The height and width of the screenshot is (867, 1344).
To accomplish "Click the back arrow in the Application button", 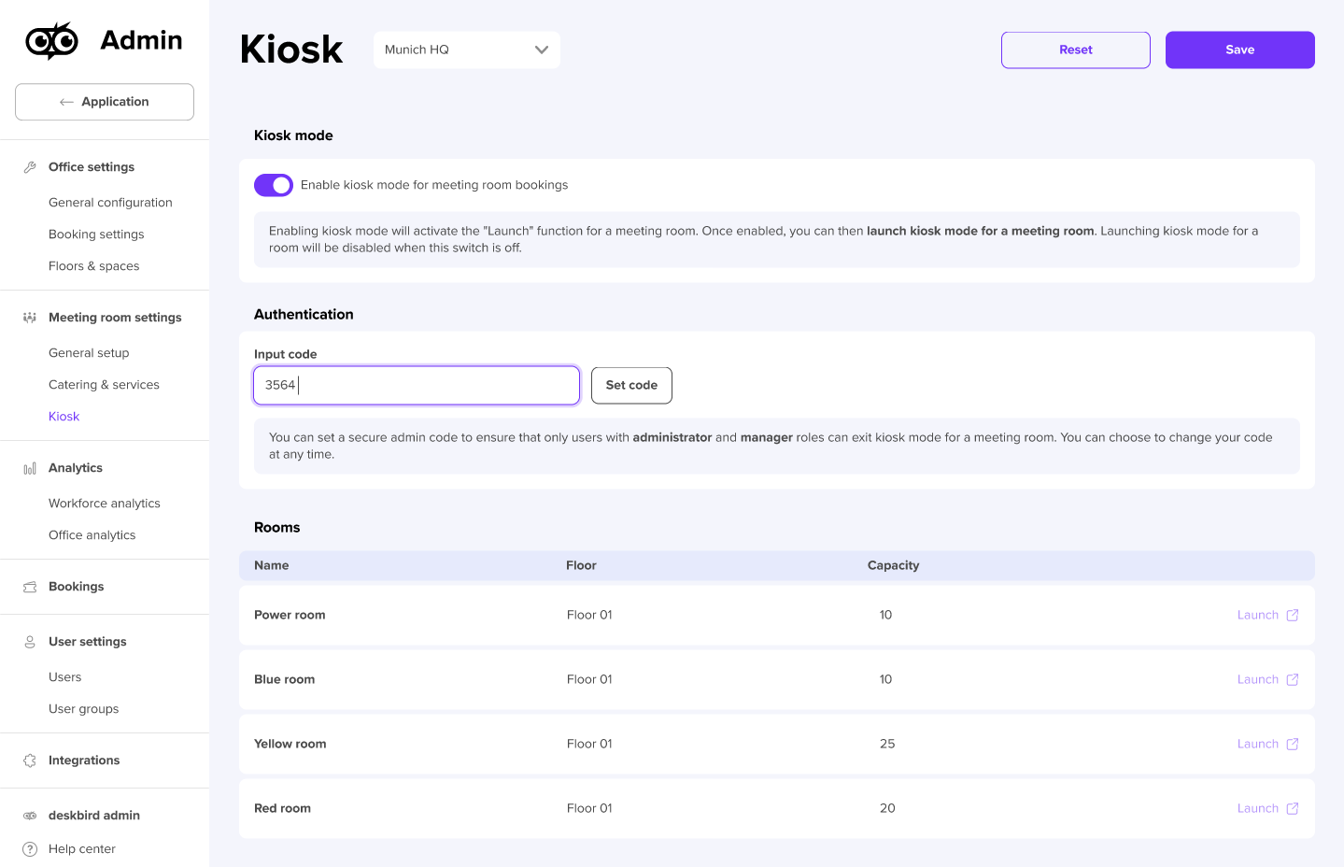I will [x=65, y=101].
